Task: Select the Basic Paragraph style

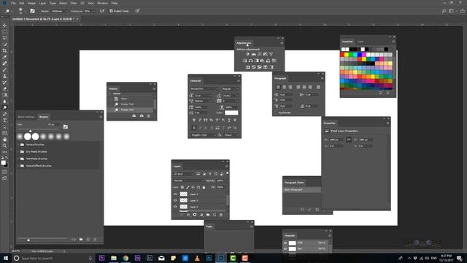Action: 301,190
